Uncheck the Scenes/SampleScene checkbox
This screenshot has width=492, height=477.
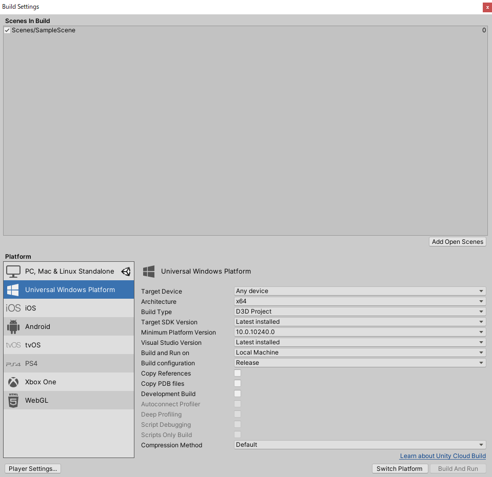click(7, 30)
